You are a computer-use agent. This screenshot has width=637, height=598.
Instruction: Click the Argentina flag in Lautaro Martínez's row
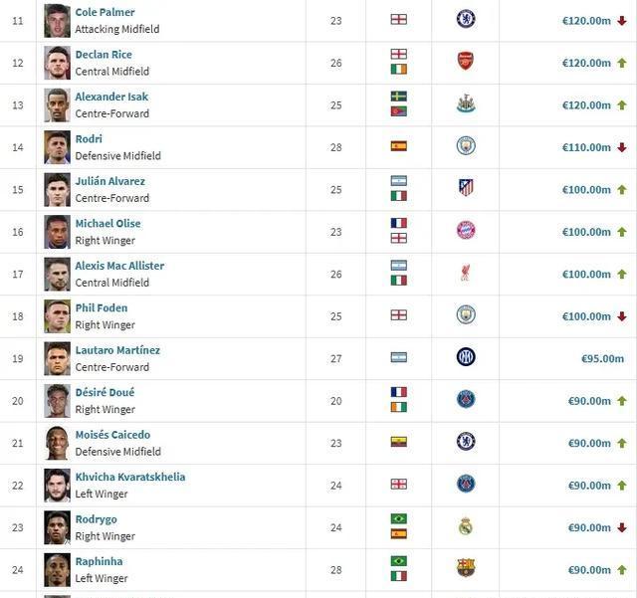tap(399, 357)
